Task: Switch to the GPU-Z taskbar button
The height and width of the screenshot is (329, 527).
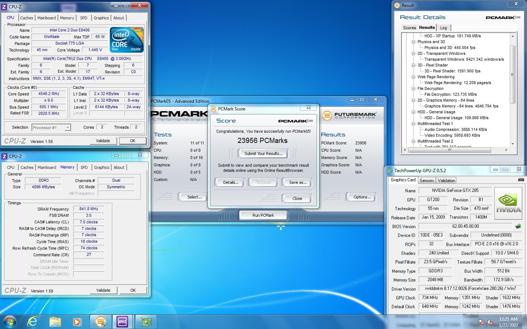Action: point(146,322)
